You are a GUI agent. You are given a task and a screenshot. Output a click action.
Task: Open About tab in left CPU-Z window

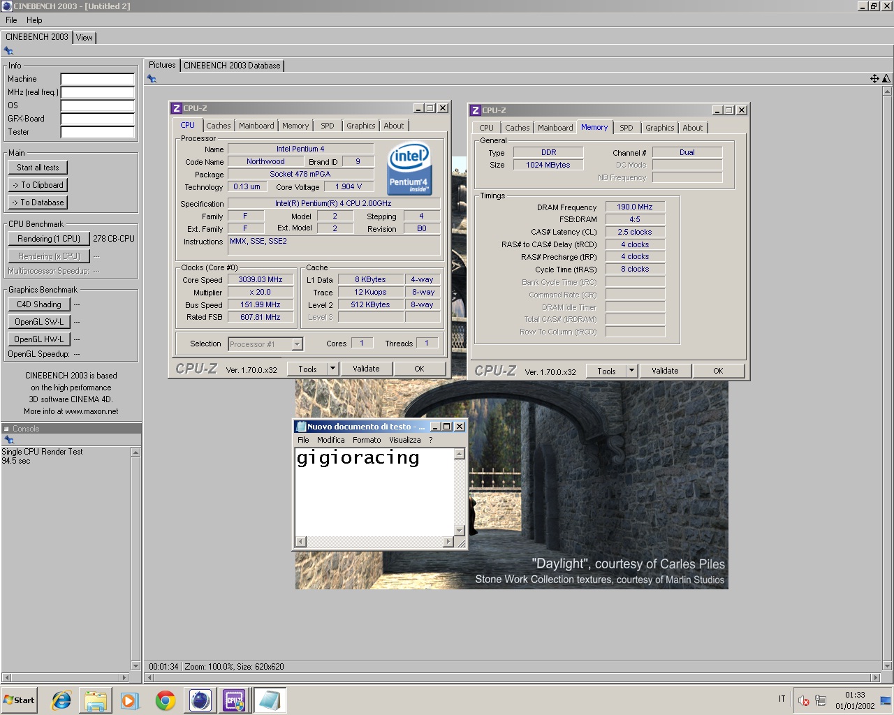pos(394,126)
